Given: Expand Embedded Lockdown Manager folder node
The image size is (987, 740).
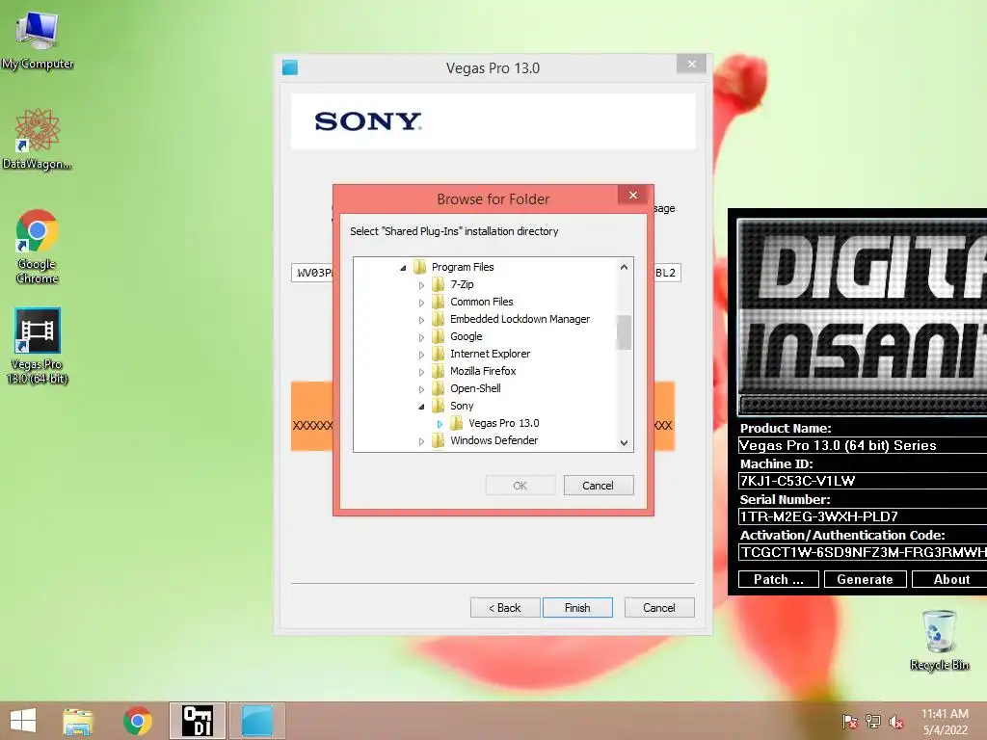Looking at the screenshot, I should coord(421,320).
